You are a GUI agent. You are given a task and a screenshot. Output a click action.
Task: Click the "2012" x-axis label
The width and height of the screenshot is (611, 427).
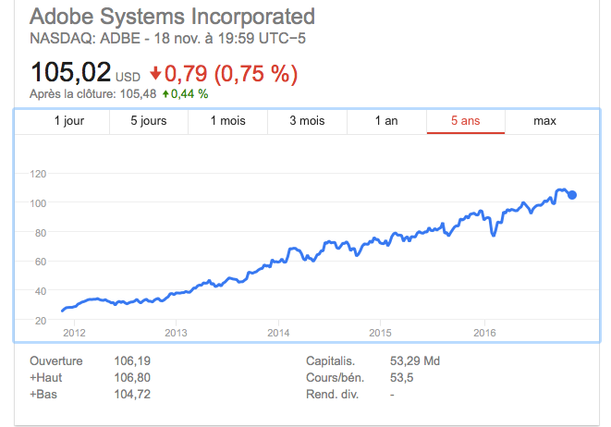74,333
